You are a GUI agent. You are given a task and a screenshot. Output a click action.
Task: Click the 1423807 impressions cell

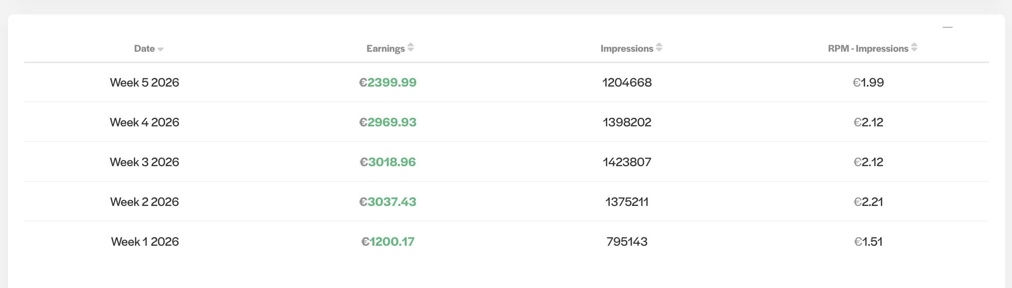point(627,162)
